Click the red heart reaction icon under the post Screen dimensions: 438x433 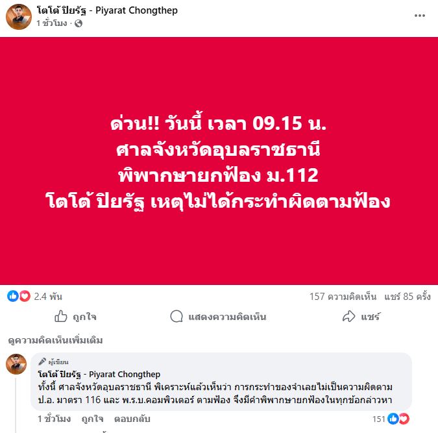[x=25, y=296]
